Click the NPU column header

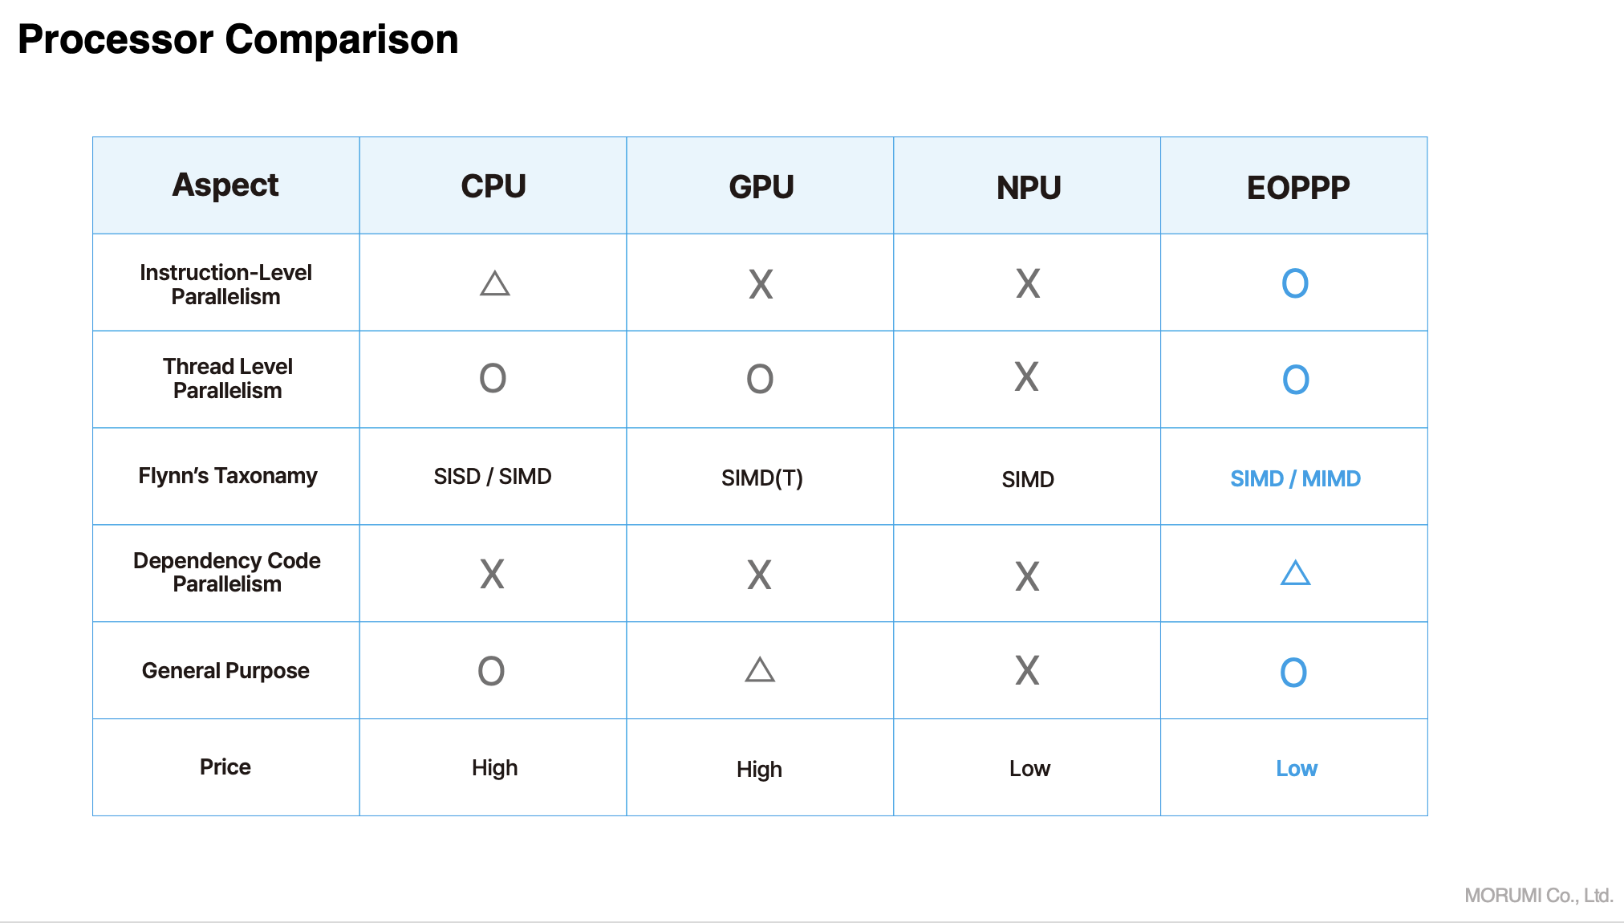(1028, 188)
